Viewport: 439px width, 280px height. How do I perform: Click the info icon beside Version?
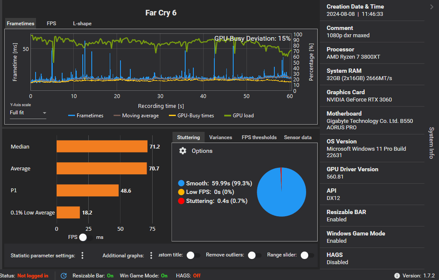397,276
